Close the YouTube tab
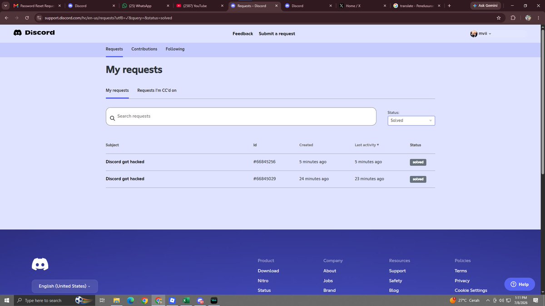The height and width of the screenshot is (306, 545). [222, 6]
